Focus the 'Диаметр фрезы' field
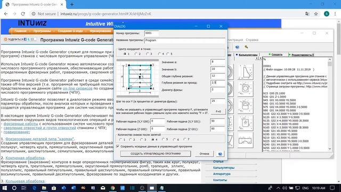This screenshot has width=341, height=192. click(218, 90)
